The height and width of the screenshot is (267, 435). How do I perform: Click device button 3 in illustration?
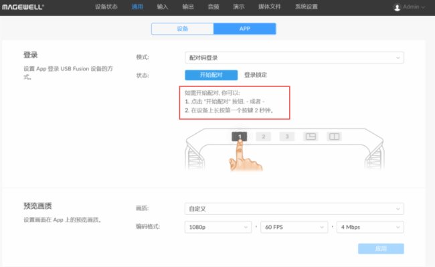[x=287, y=137]
